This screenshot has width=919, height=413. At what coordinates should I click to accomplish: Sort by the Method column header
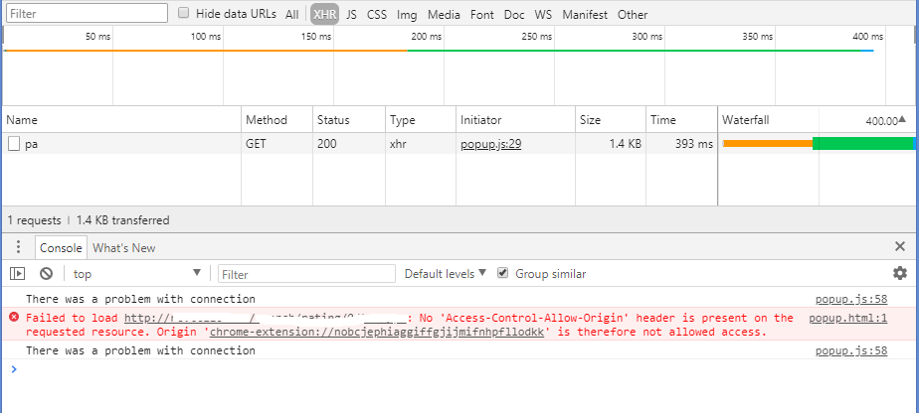coord(276,120)
